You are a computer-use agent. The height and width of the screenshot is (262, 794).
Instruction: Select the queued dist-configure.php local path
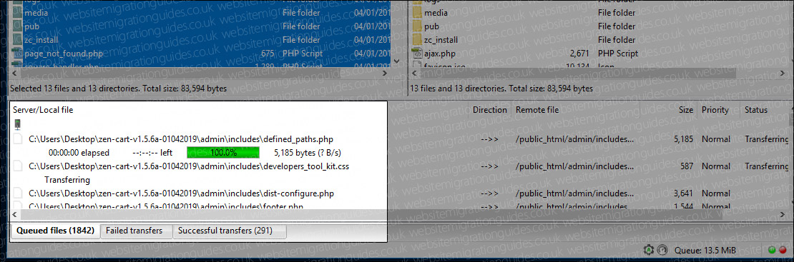[x=181, y=193]
